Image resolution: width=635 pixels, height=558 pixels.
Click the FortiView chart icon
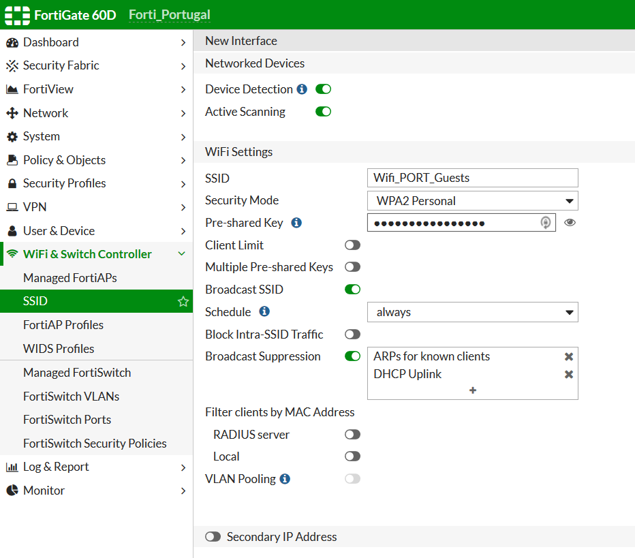point(12,89)
